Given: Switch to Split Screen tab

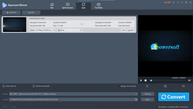Looking at the screenshot, I should point(68,6).
